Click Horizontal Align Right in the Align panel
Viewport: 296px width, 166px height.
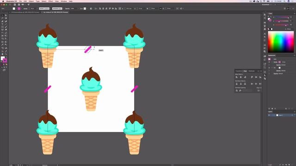tap(245, 77)
